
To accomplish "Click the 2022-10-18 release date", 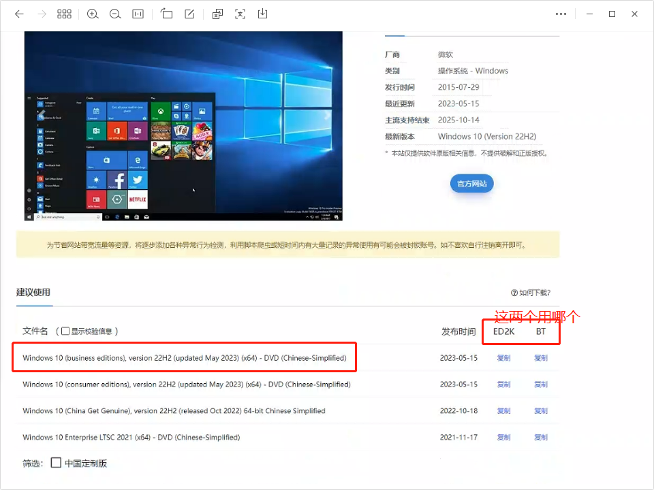I will point(458,411).
